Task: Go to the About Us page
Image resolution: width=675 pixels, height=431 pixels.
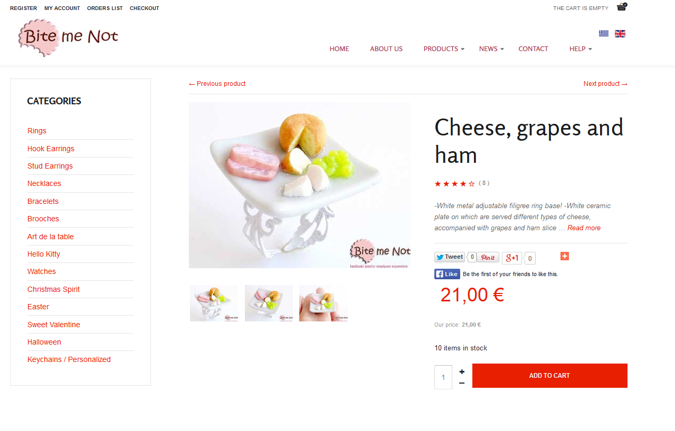Action: tap(386, 49)
